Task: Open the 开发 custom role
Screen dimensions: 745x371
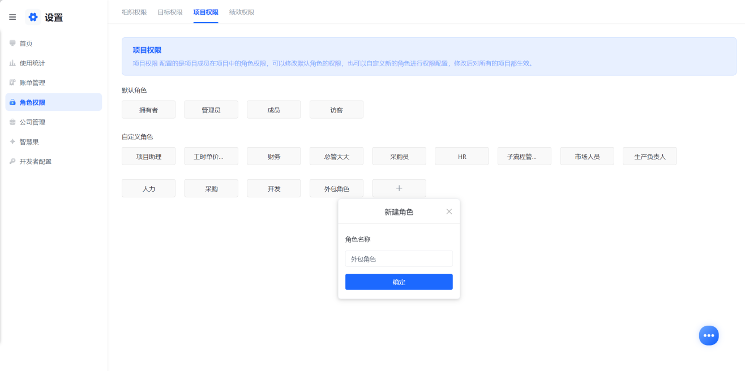Action: 274,188
